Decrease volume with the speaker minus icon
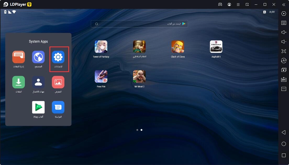289x165 pixels. click(x=284, y=42)
